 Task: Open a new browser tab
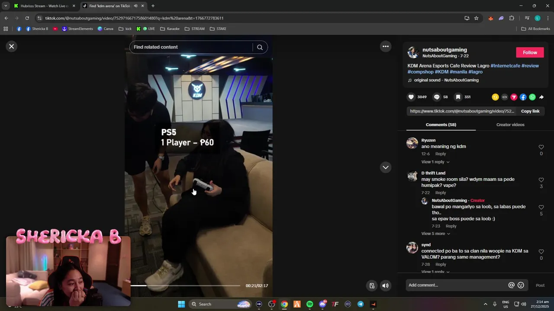pos(153,6)
